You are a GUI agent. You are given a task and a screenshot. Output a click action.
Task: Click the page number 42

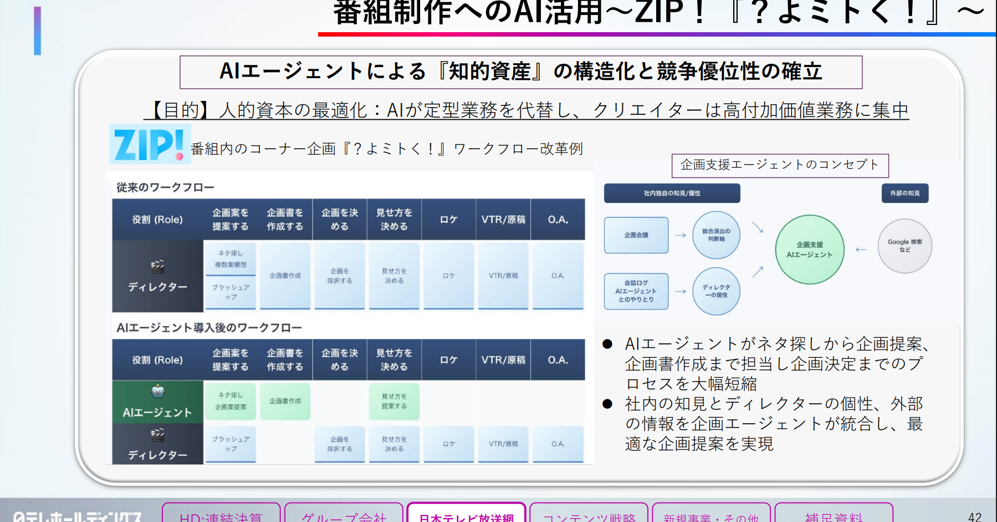click(975, 516)
